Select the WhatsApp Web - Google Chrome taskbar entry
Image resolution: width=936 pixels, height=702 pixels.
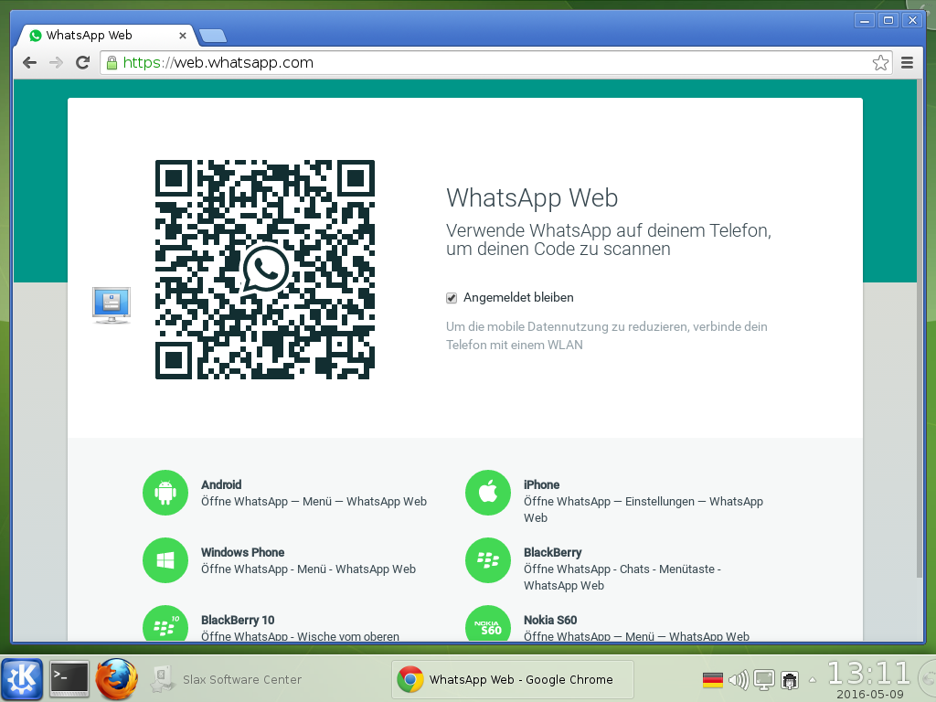(x=512, y=679)
